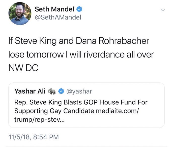Click the Seth Mandel display name
This screenshot has width=173, height=147.
(54, 9)
